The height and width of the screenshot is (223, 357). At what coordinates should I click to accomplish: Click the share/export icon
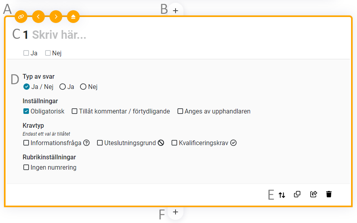(313, 194)
